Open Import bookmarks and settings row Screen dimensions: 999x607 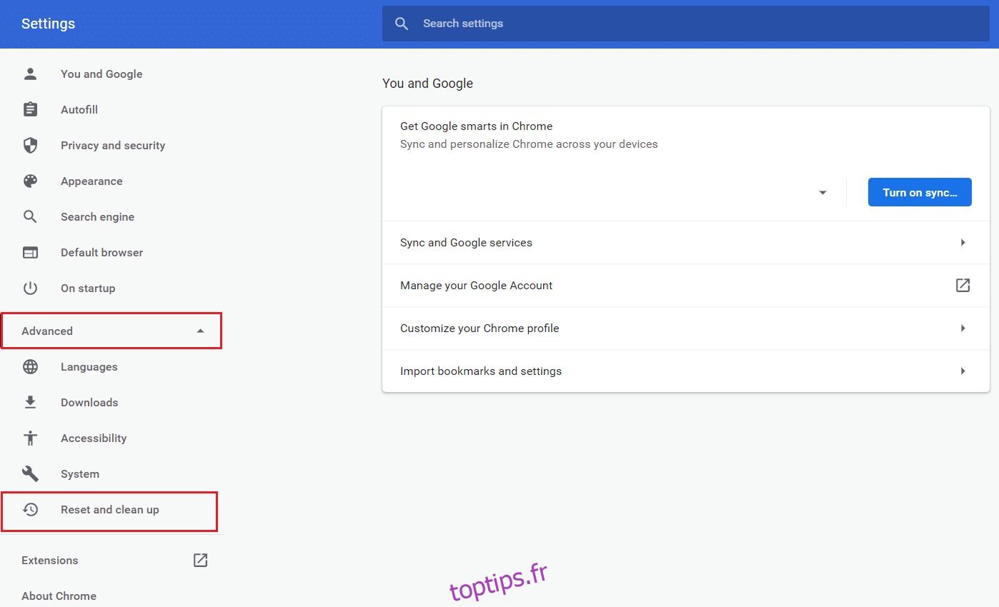(686, 371)
